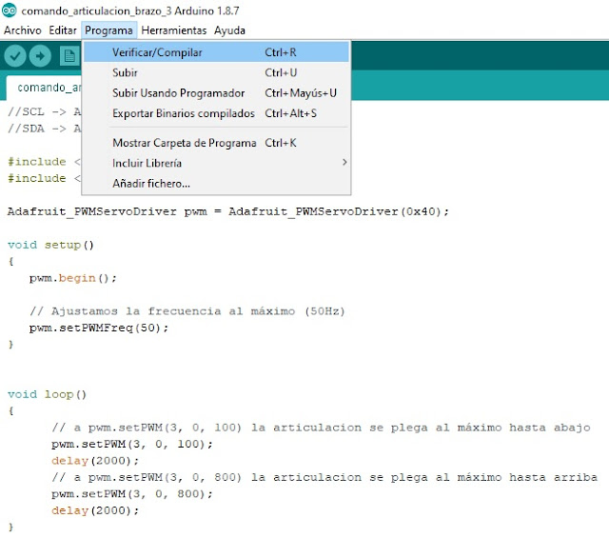This screenshot has width=609, height=538.
Task: Click on the void loop() line
Action: coord(47,394)
